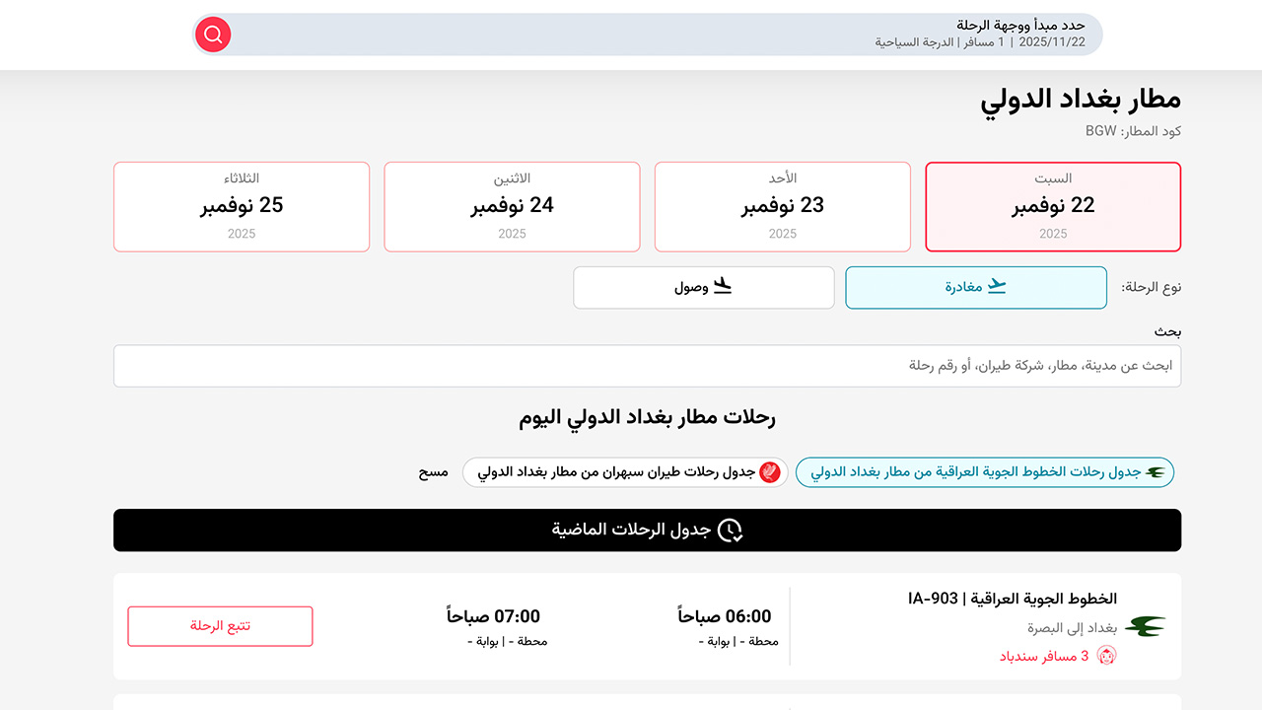1262x710 pixels.
Task: Click the Sepehran red logo in filter chip
Action: [770, 472]
